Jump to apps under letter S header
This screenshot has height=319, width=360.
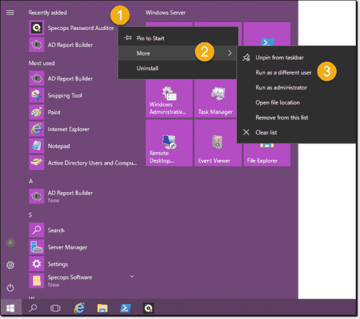(31, 215)
